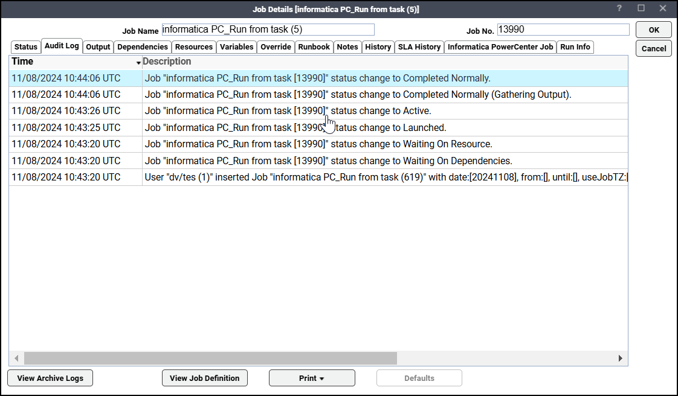
Task: Click the Description column header
Action: coord(385,62)
